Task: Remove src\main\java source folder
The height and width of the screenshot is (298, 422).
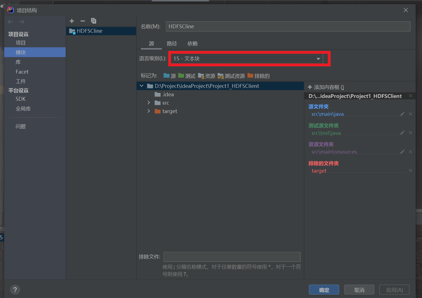Action: pyautogui.click(x=411, y=114)
